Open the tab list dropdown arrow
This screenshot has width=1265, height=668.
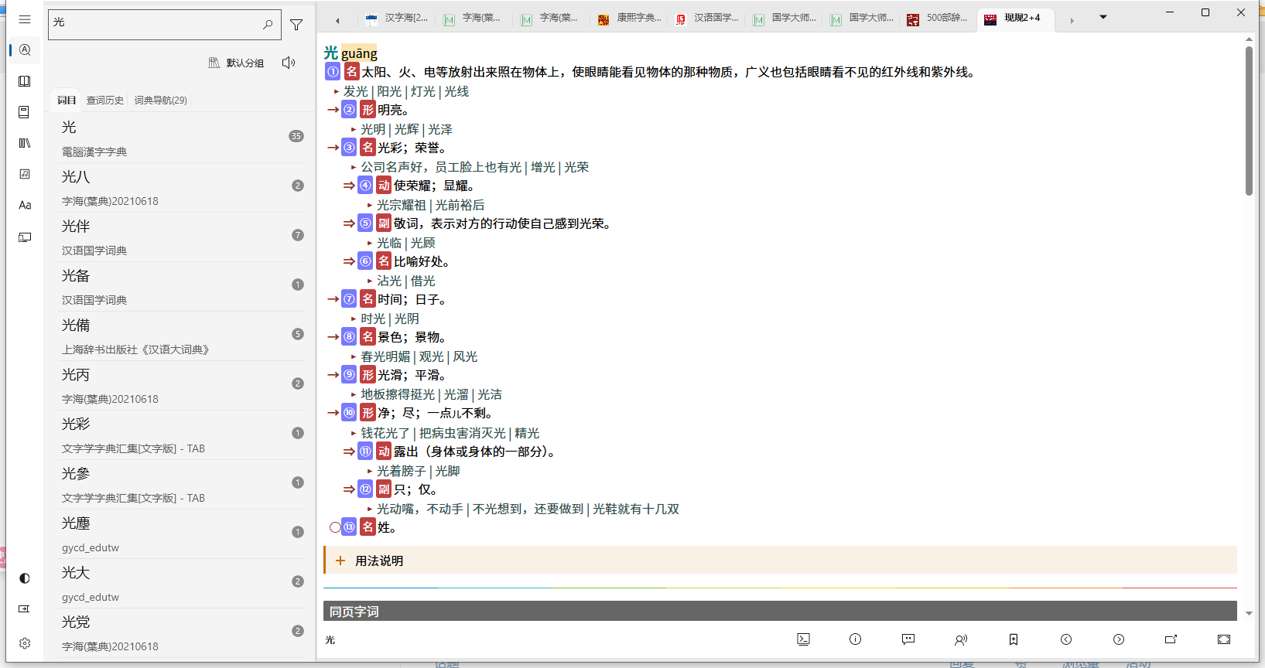click(1103, 17)
